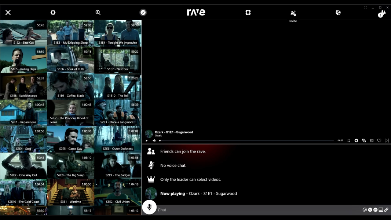391x220 pixels.
Task: Show participants list with the people count icon
Action: coord(382,14)
